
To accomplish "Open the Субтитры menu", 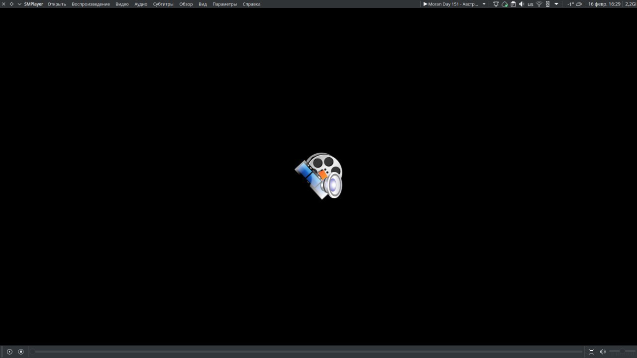I will click(x=163, y=4).
